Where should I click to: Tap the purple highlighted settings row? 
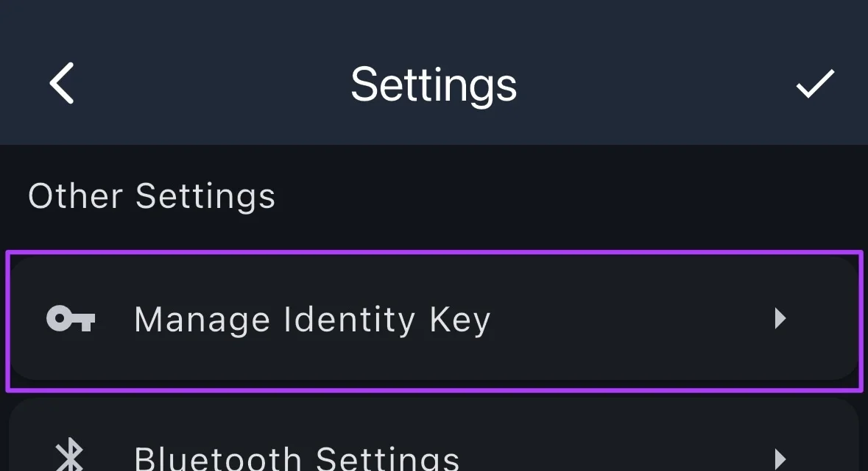(434, 319)
